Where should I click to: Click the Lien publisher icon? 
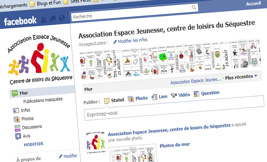point(154,97)
